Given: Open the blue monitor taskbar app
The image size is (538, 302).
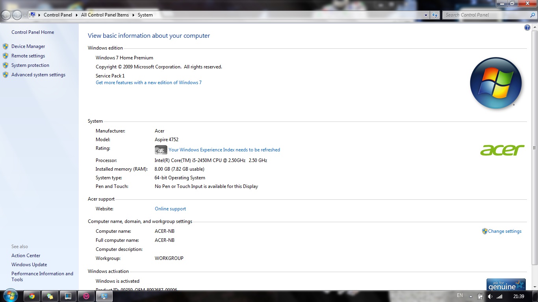Looking at the screenshot, I should (x=68, y=296).
